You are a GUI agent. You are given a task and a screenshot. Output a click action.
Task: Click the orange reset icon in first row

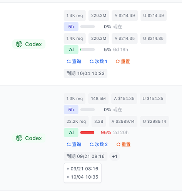click(x=118, y=61)
